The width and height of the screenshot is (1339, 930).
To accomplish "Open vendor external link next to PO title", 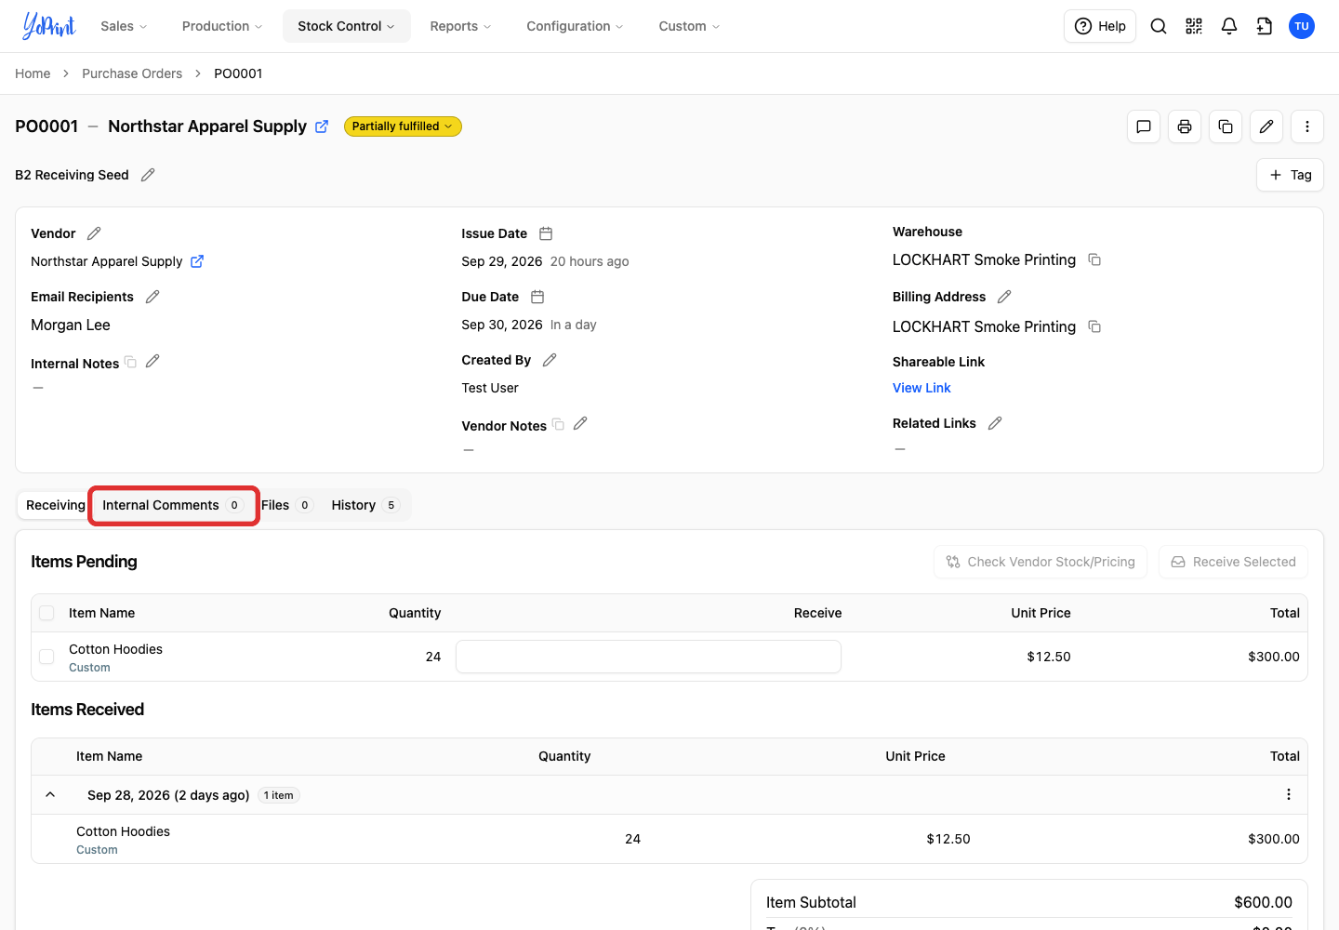I will 322,126.
